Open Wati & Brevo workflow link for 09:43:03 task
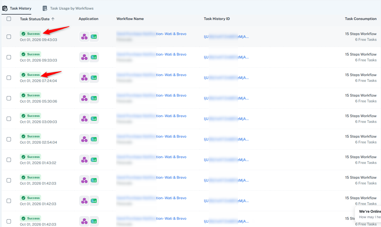Screen dimensions: 381x227 (x=152, y=34)
